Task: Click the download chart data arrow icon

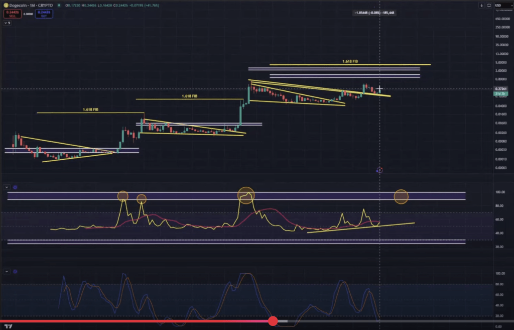Action: point(481,5)
